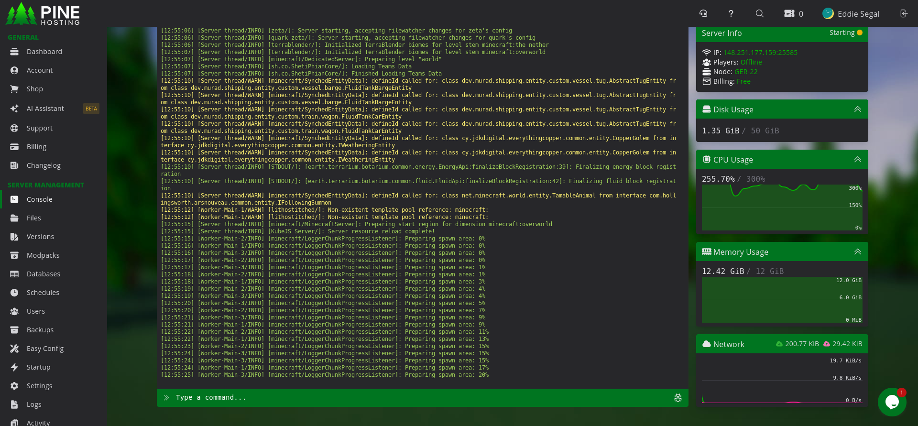The width and height of the screenshot is (918, 426).
Task: Collapse the Memory Usage panel
Action: pos(858,252)
